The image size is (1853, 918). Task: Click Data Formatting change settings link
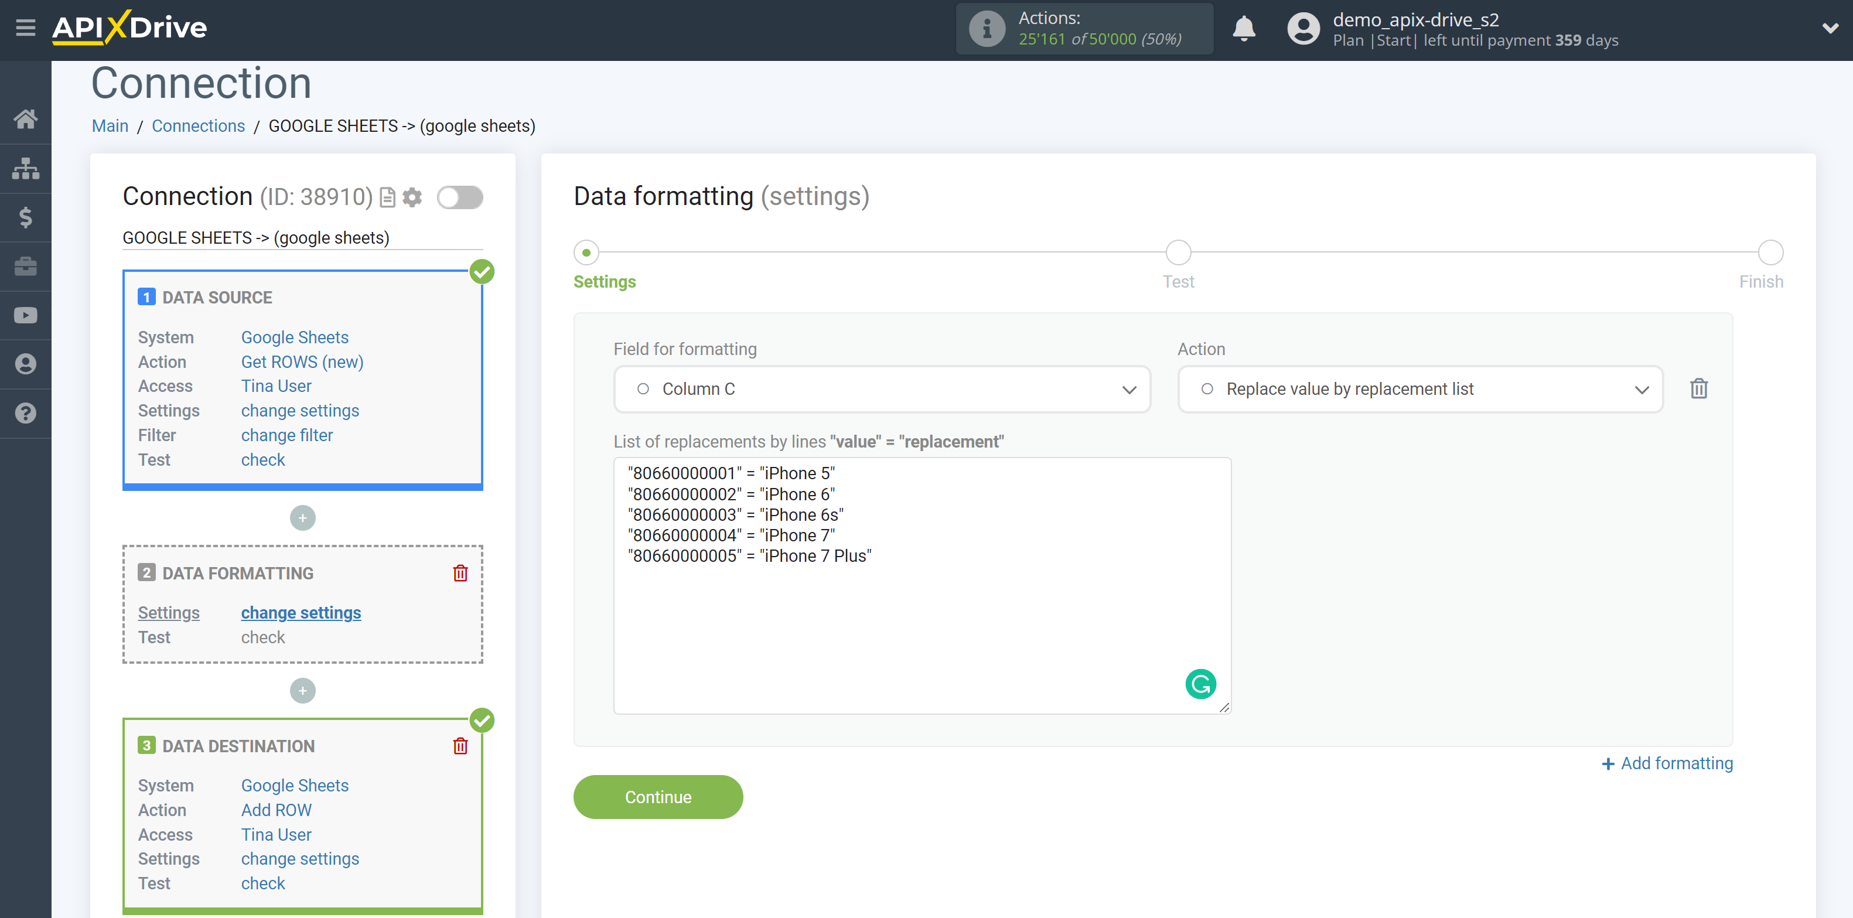[x=301, y=613]
